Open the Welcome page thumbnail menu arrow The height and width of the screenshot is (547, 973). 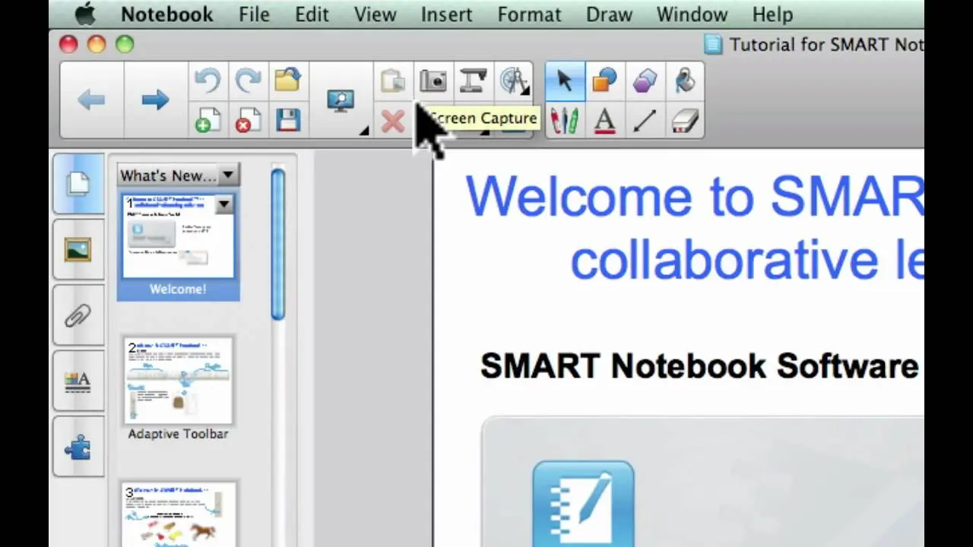[x=223, y=204]
